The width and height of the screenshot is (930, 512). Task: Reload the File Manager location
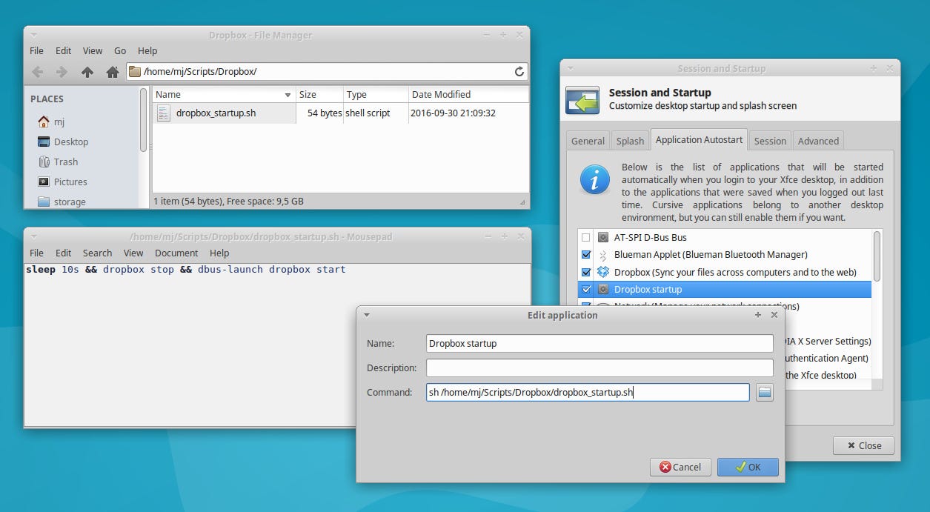(519, 72)
